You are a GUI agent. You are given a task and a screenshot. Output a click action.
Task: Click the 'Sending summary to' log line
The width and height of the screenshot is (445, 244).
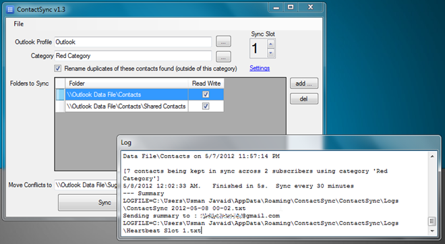pyautogui.click(x=201, y=216)
